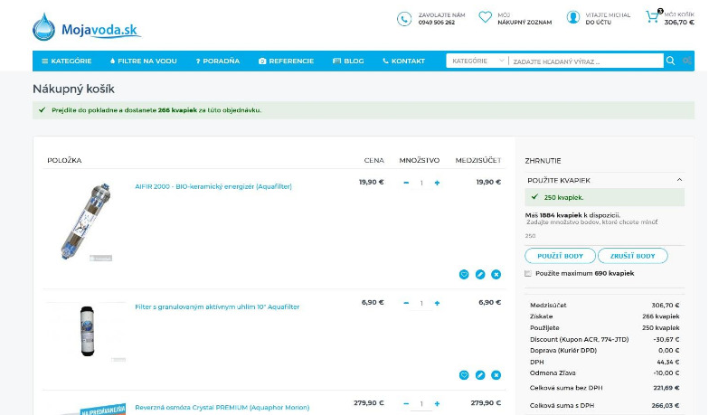Screen dimensions: 709x415
Task: Open user account avatar icon
Action: click(x=573, y=17)
